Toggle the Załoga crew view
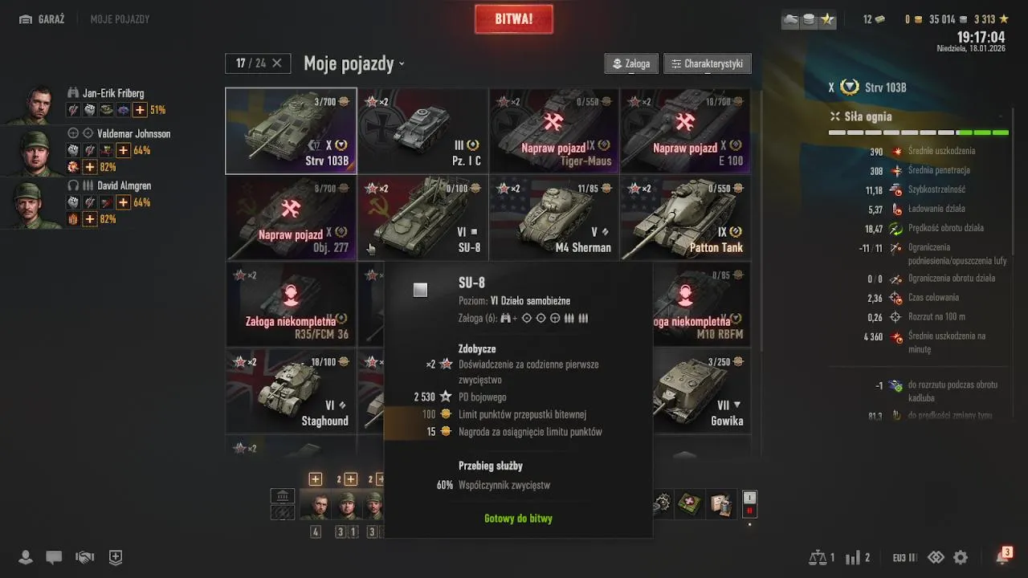Viewport: 1028px width, 578px height. click(x=631, y=63)
